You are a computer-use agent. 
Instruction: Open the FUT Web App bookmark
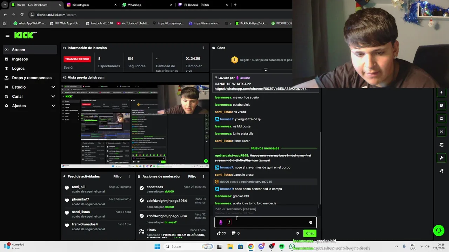(x=65, y=23)
